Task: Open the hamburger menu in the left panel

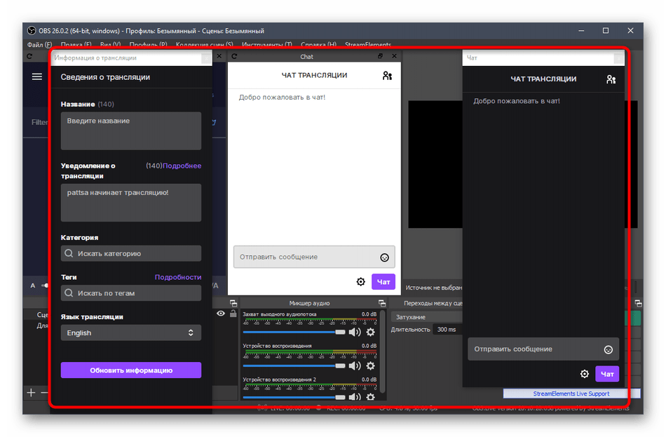Action: (x=37, y=77)
